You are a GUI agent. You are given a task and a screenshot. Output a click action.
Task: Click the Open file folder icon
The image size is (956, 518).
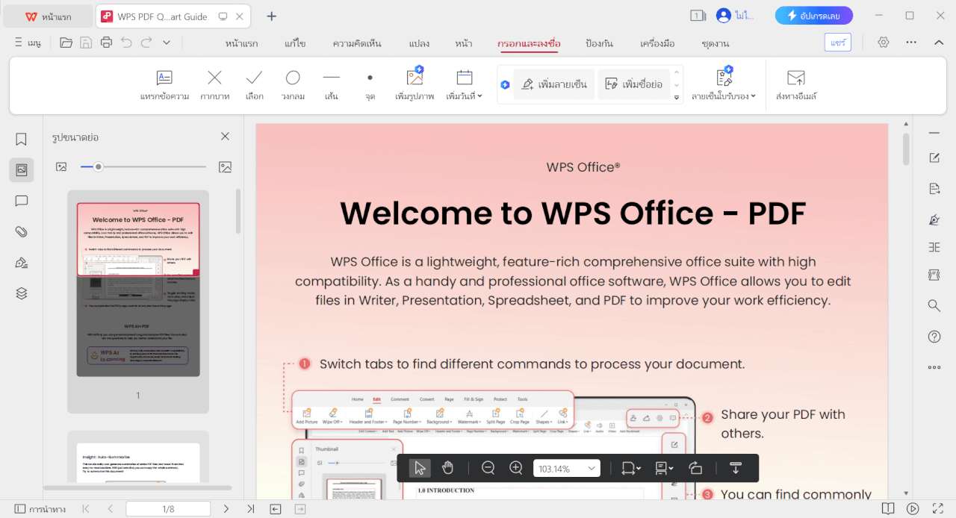coord(66,43)
